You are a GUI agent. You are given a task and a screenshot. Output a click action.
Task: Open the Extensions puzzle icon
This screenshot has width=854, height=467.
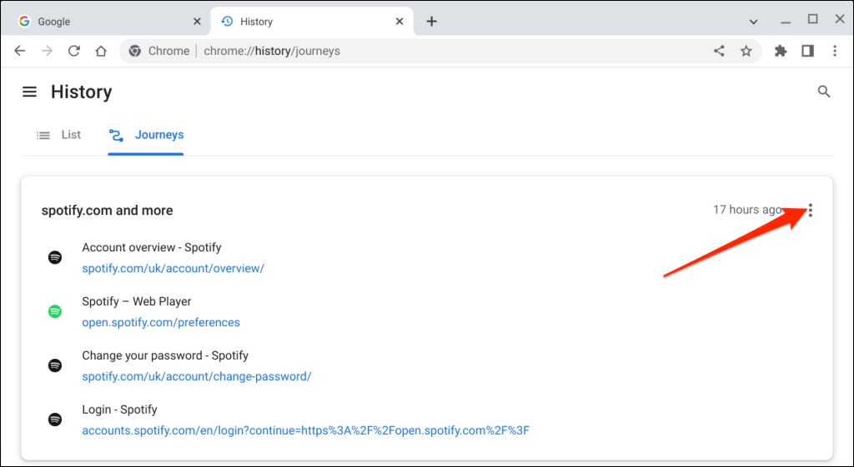click(x=781, y=51)
